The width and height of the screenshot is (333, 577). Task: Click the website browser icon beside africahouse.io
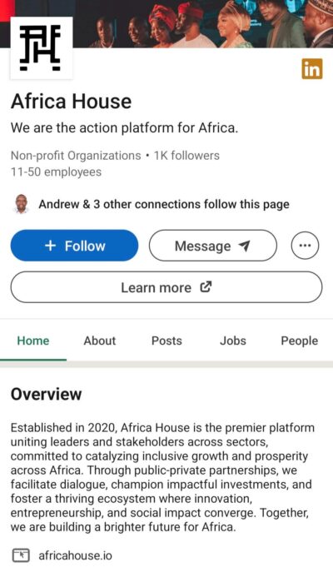pos(21,555)
